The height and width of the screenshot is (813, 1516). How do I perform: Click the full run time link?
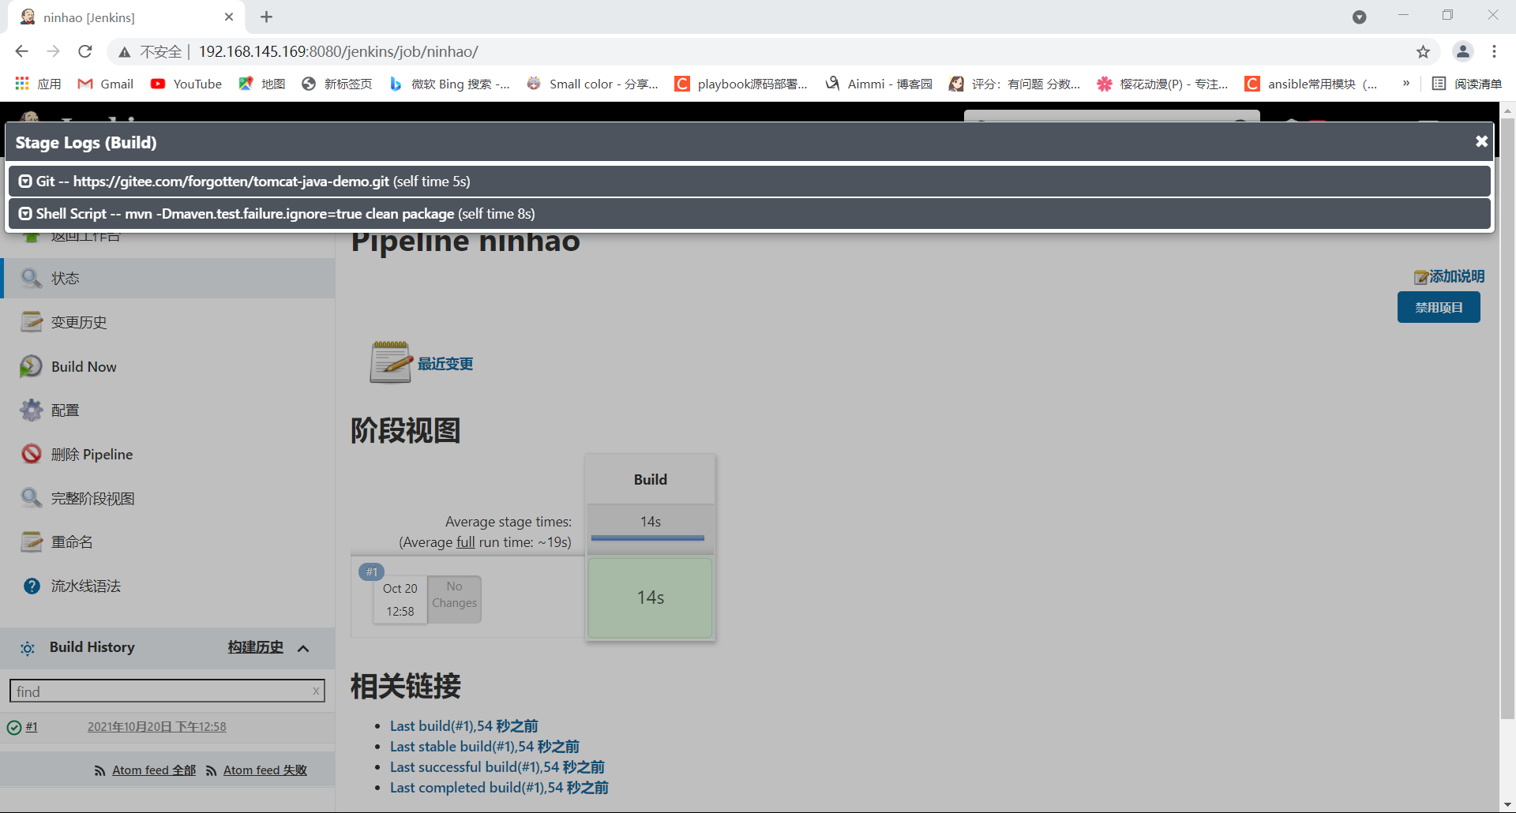pos(466,542)
